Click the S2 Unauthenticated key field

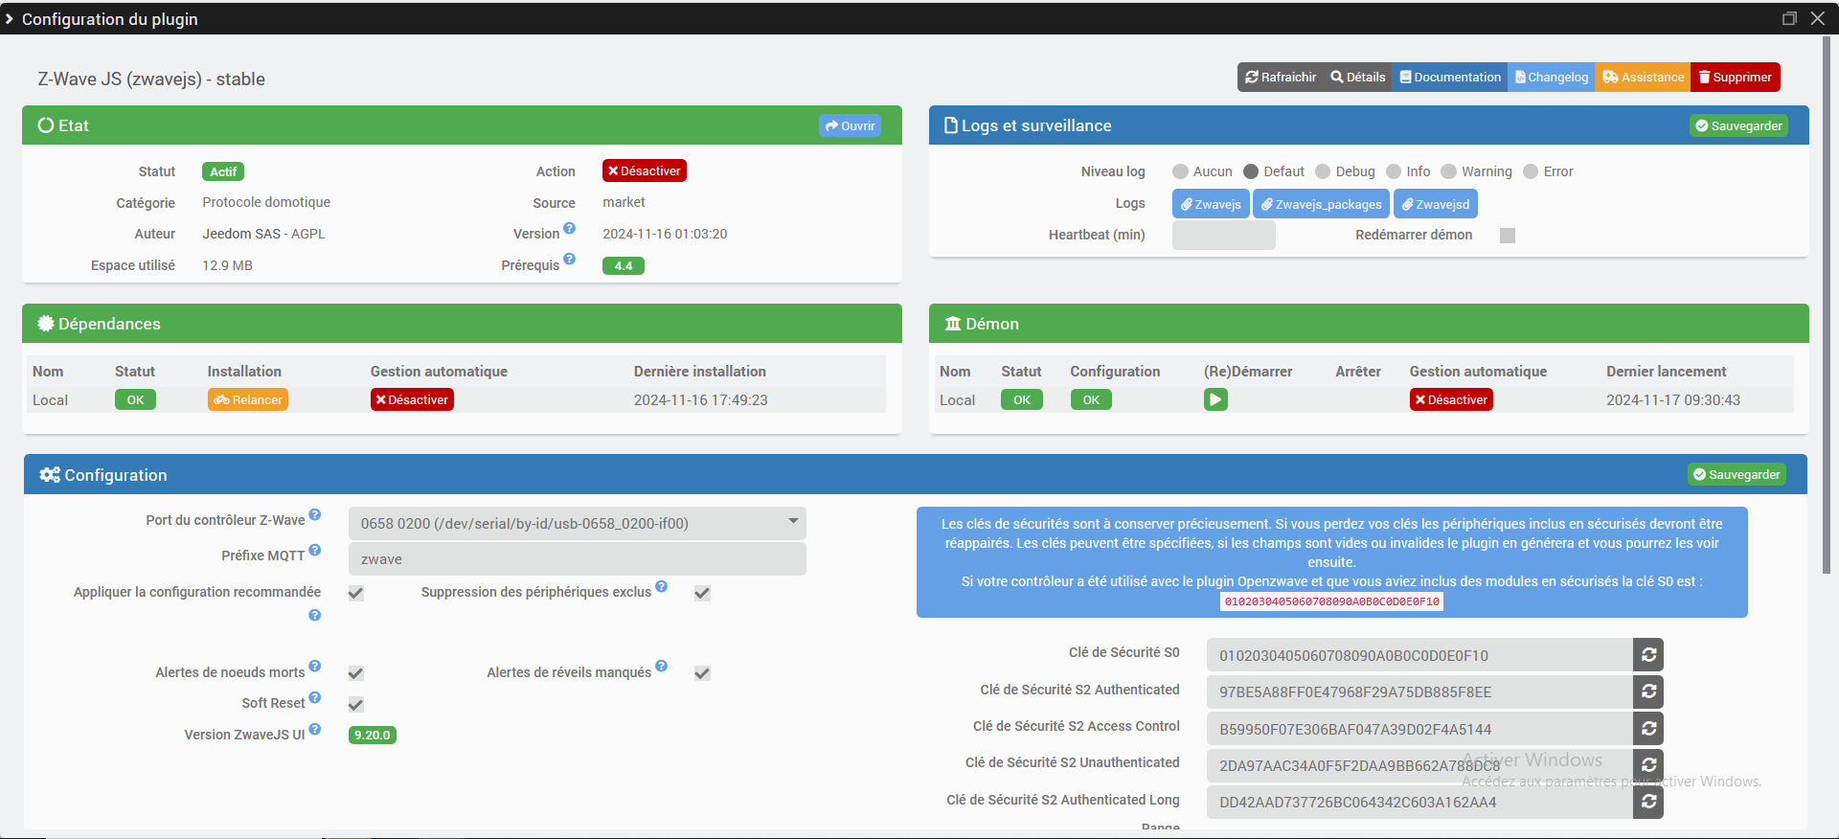pos(1419,765)
